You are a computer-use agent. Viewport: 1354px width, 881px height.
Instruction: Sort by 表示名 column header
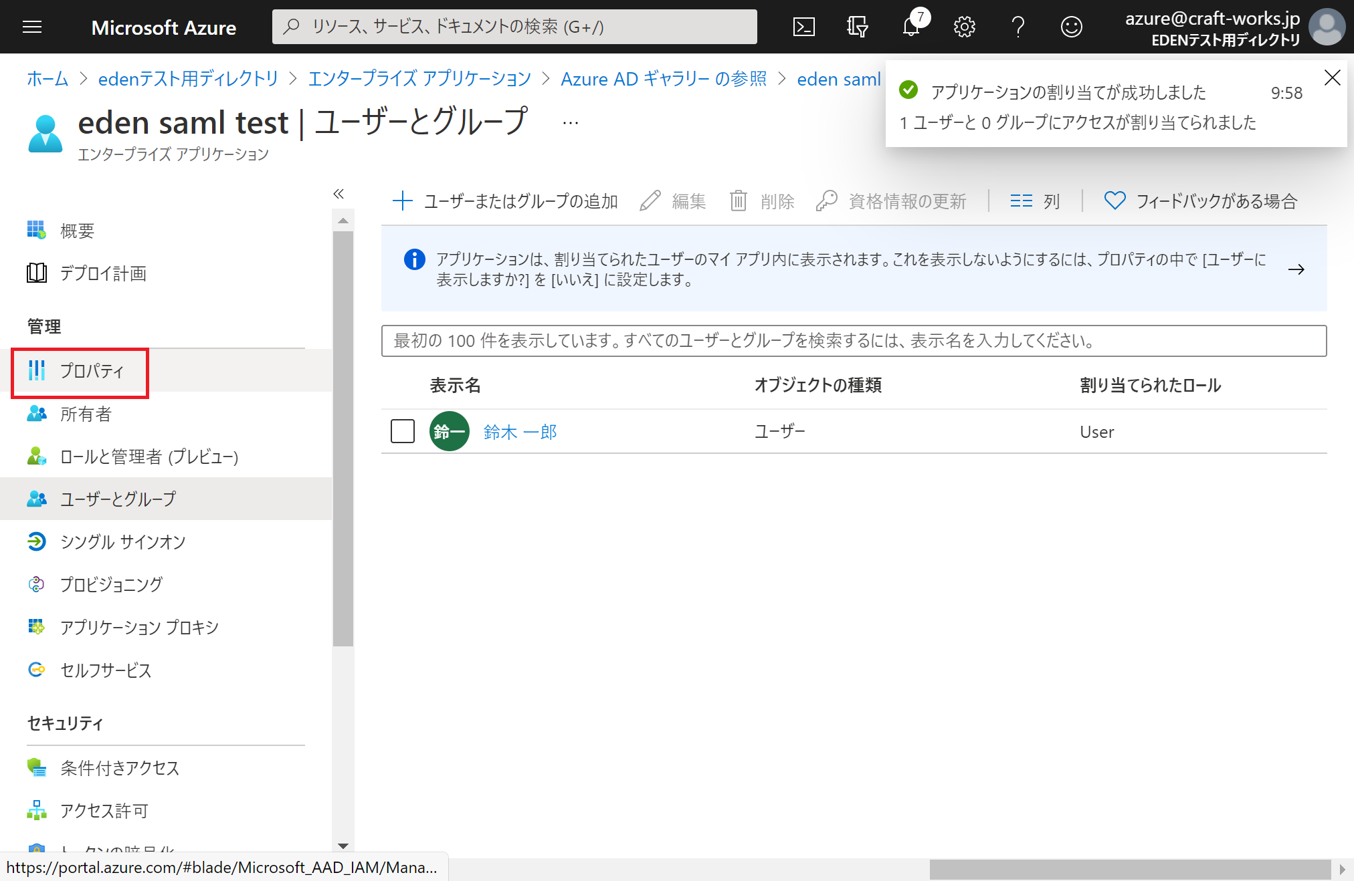[455, 385]
